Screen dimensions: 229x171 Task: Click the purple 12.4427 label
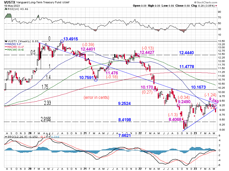147,53
